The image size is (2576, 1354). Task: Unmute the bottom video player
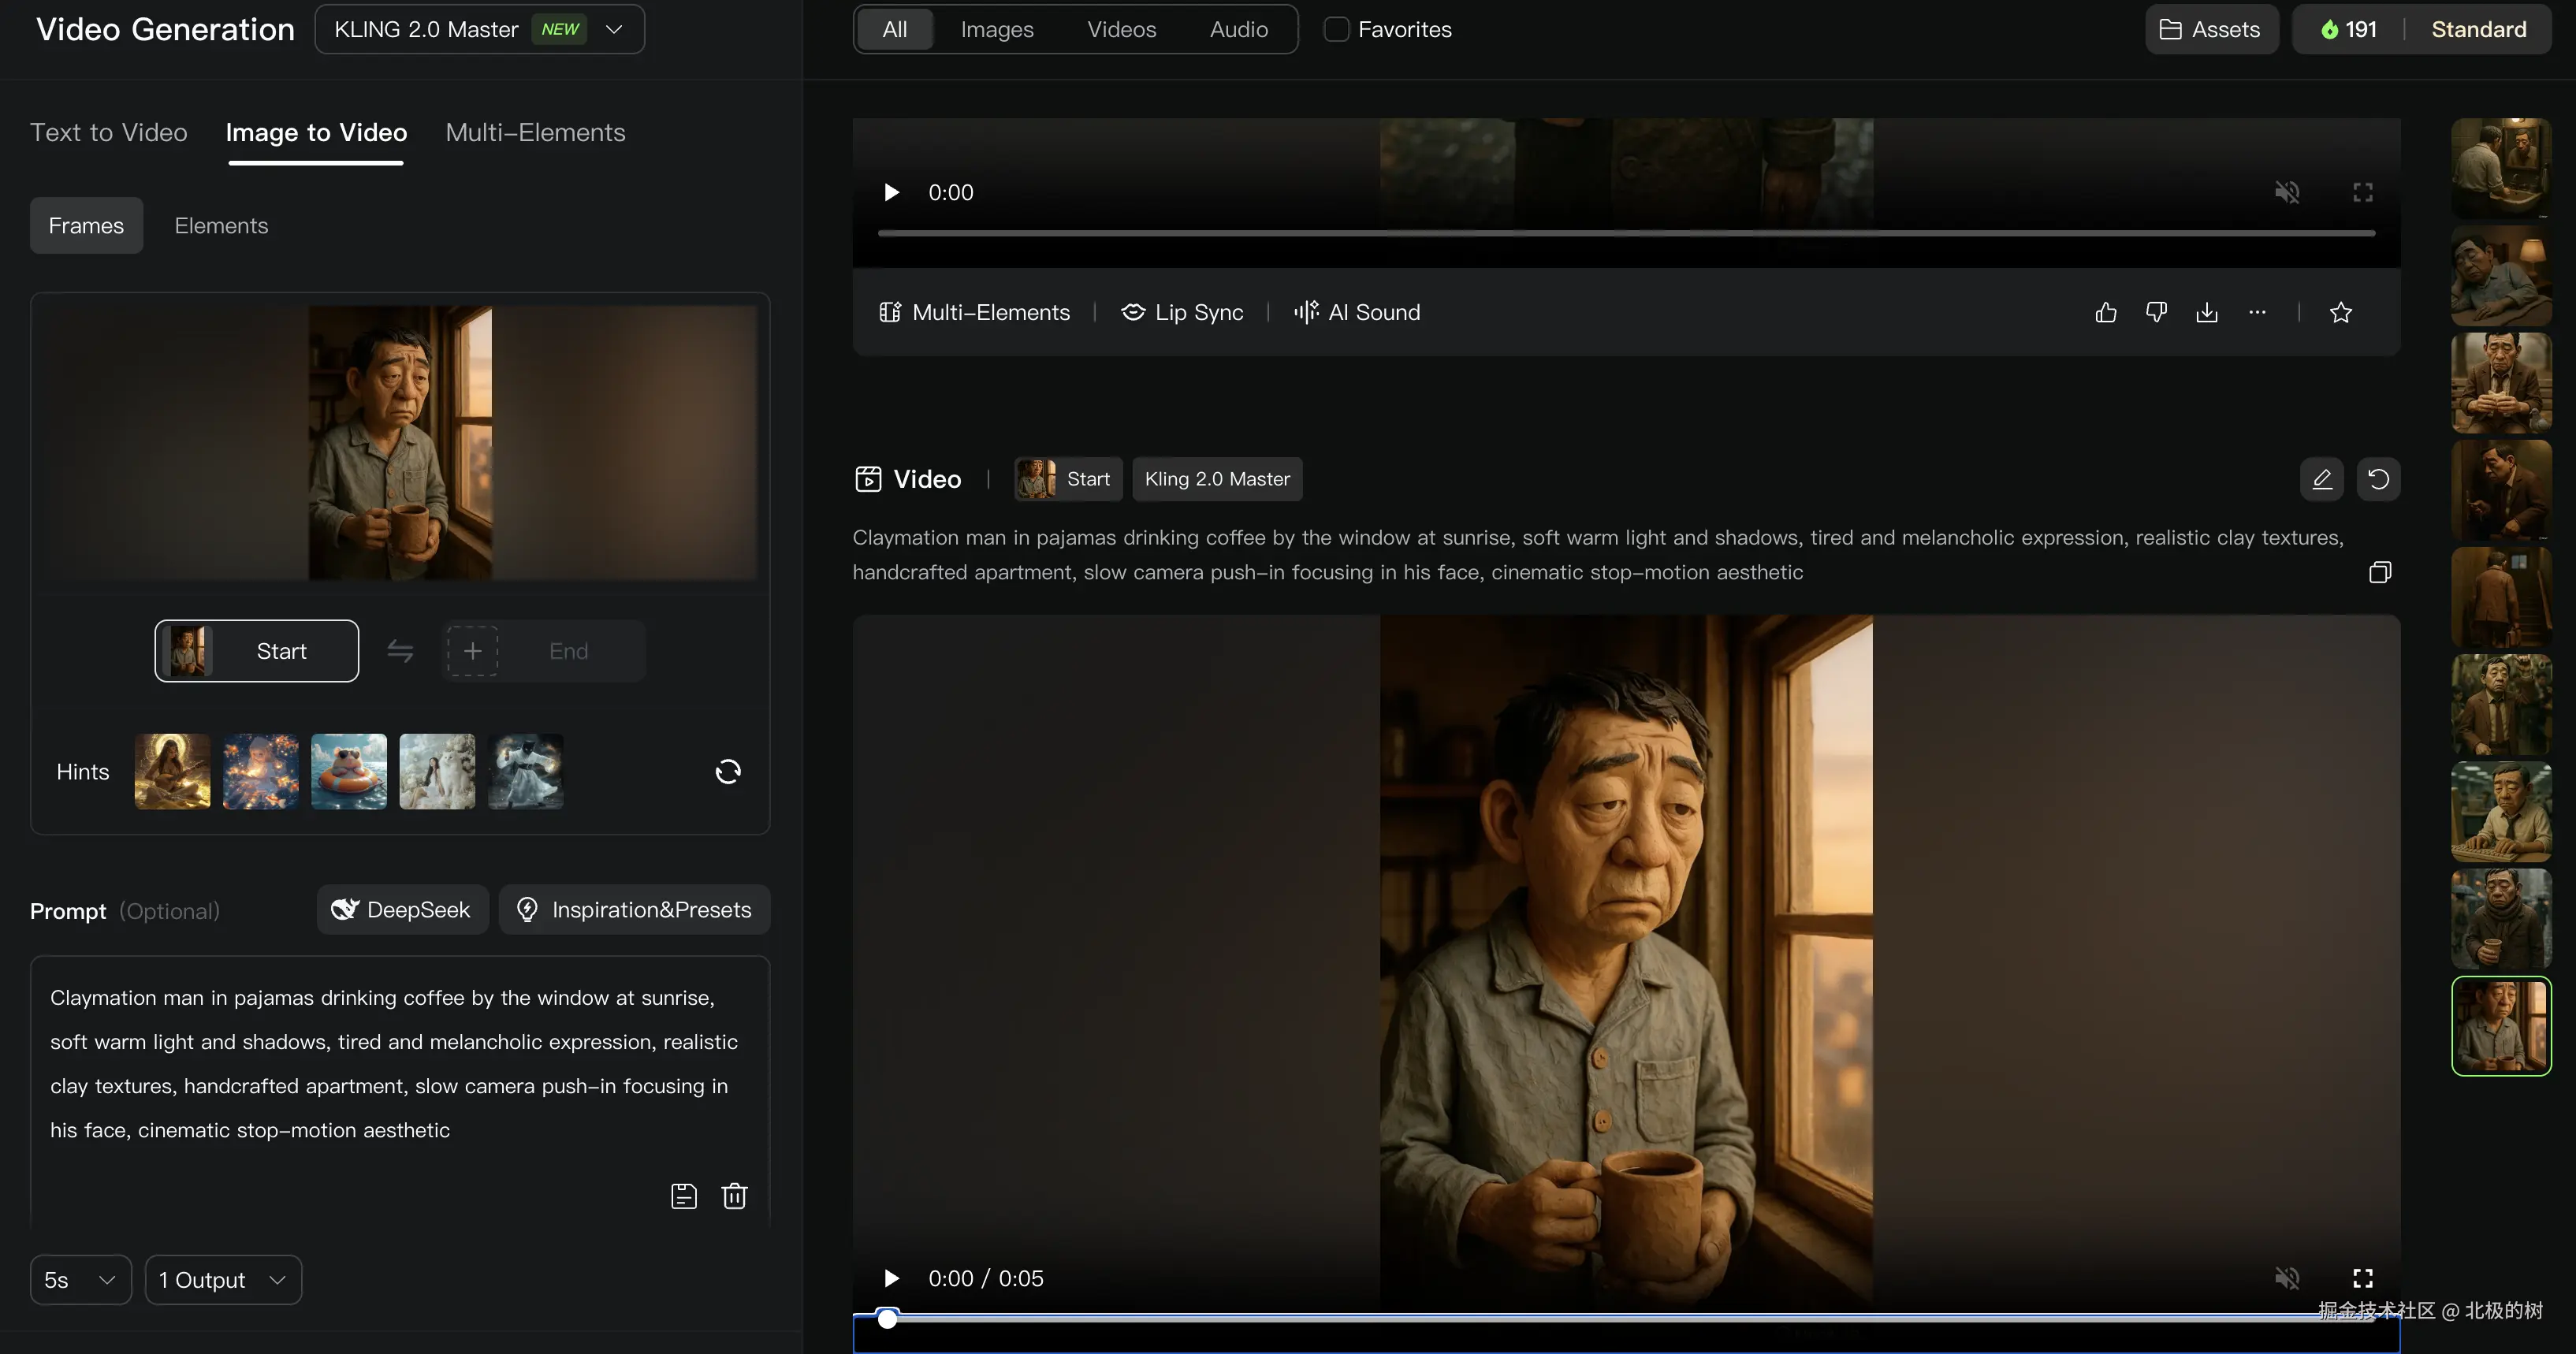pyautogui.click(x=2287, y=1278)
